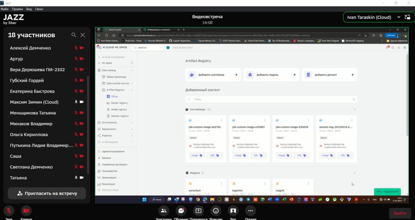Expand the Data transfer service item

(x=132, y=83)
